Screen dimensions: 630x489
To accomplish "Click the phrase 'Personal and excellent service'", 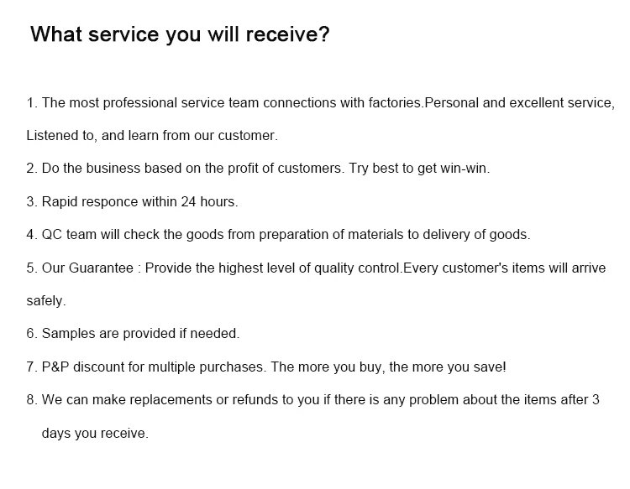I will click(519, 102).
